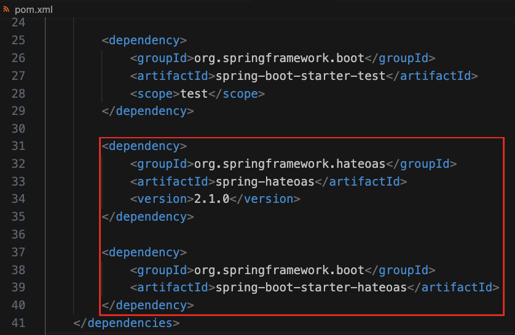The width and height of the screenshot is (515, 335).
Task: Click opening dependency tag on line 25
Action: click(x=144, y=41)
